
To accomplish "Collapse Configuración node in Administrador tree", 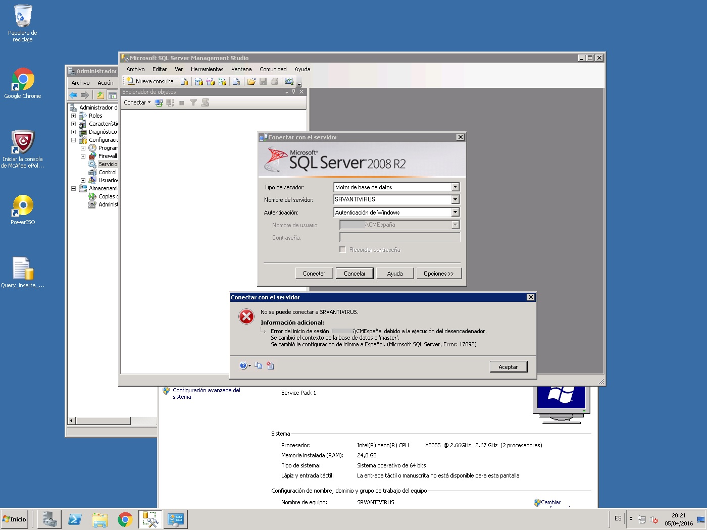I will coord(73,140).
